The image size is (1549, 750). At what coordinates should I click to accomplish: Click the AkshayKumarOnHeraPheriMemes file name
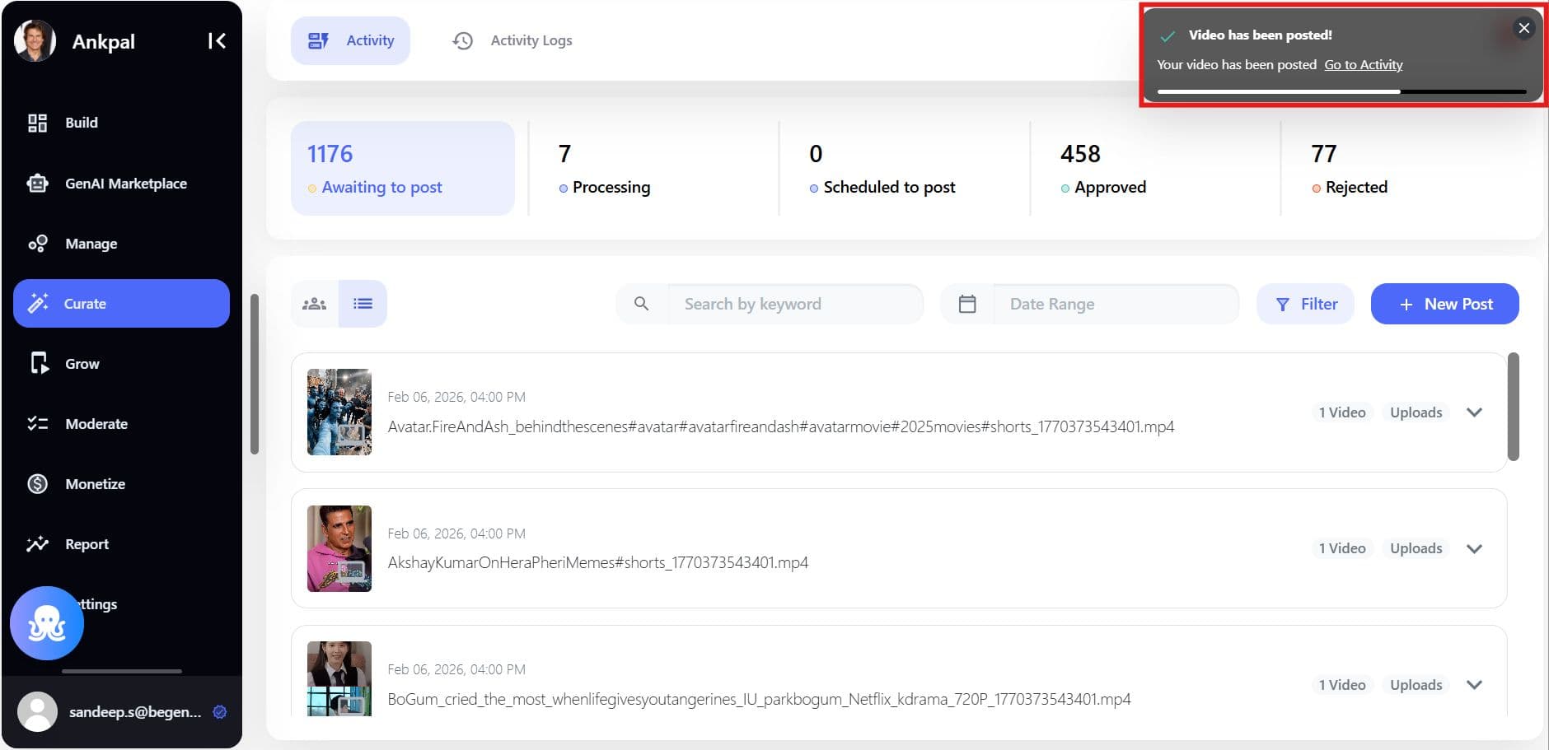tap(598, 562)
